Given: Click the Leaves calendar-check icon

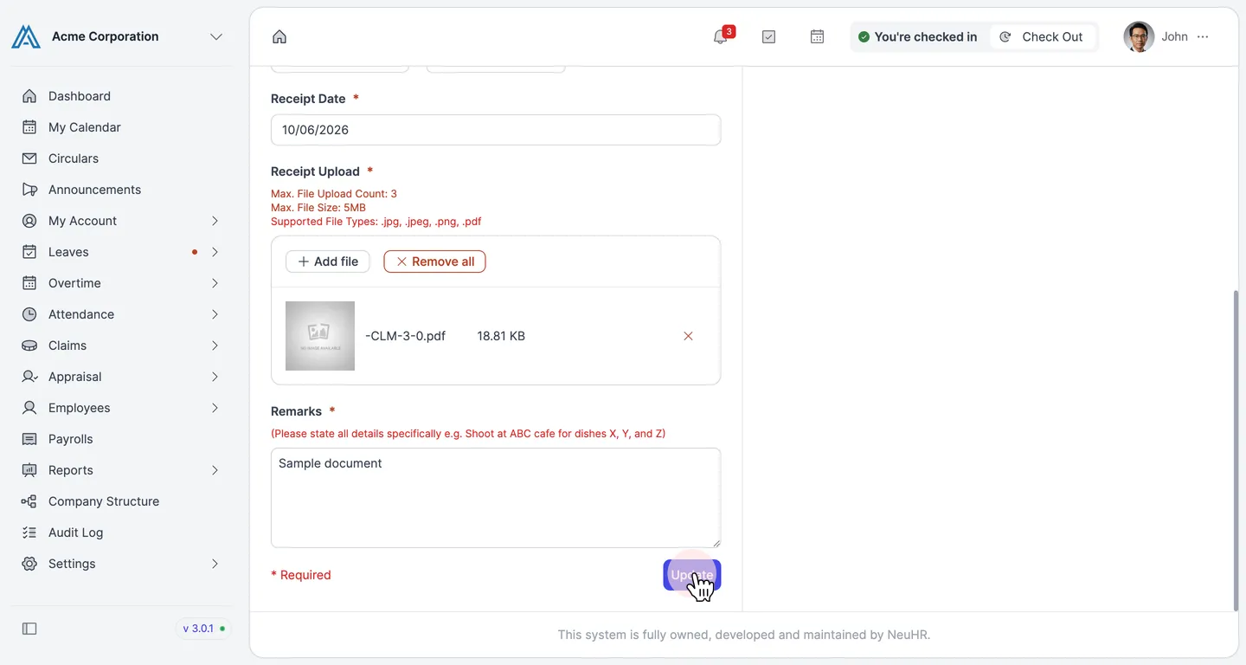Looking at the screenshot, I should (x=29, y=252).
